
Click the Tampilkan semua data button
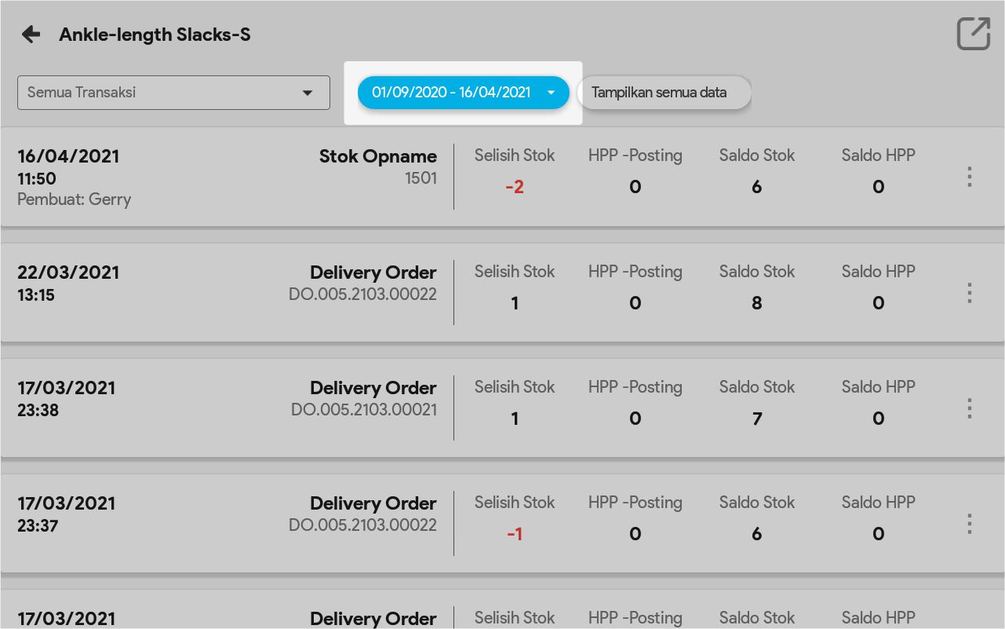tap(663, 93)
